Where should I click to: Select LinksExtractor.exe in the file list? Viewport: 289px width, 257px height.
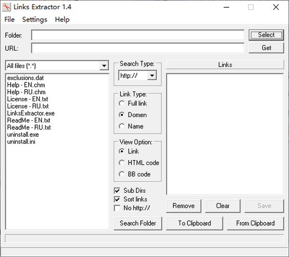pos(31,113)
